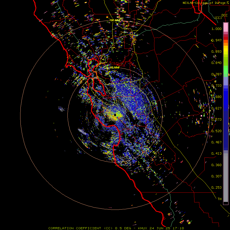Select the 0.413 legend value

coord(216,154)
